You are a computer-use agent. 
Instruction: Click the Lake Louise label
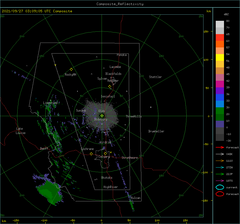pyautogui.click(x=21, y=131)
